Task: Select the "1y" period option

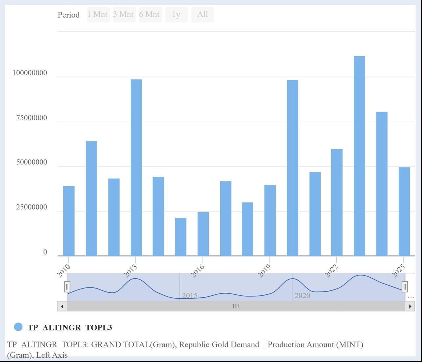Action: [176, 14]
